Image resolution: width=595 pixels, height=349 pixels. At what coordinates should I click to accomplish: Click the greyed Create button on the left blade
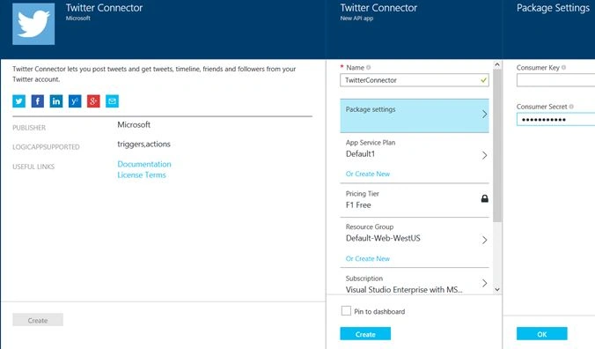(x=38, y=320)
